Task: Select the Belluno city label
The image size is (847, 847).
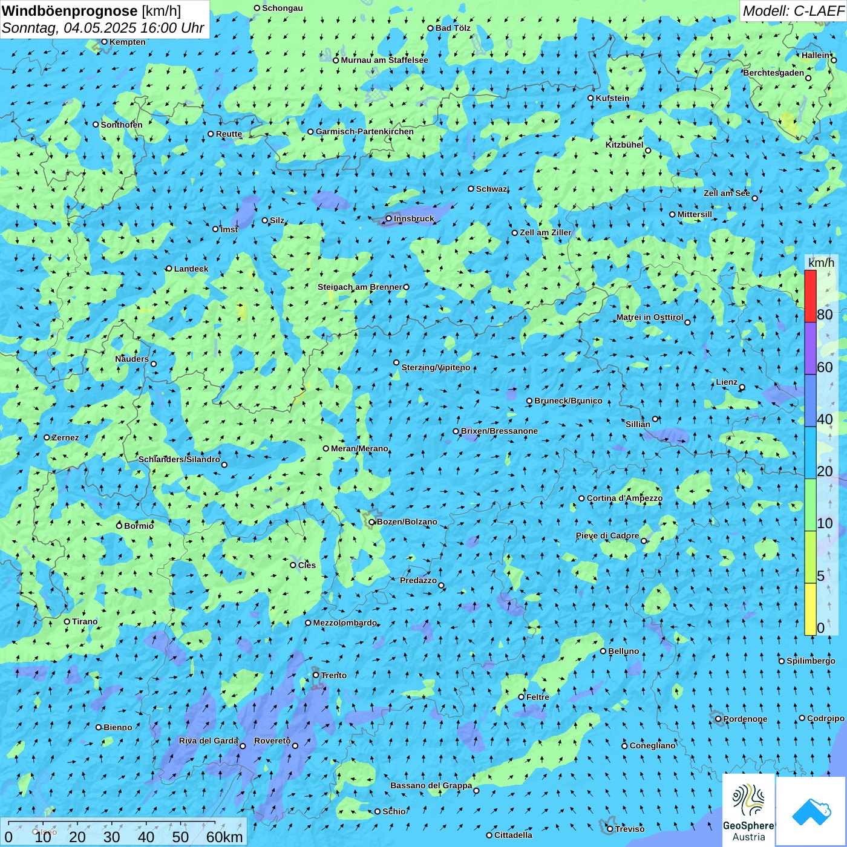Action: (x=623, y=651)
